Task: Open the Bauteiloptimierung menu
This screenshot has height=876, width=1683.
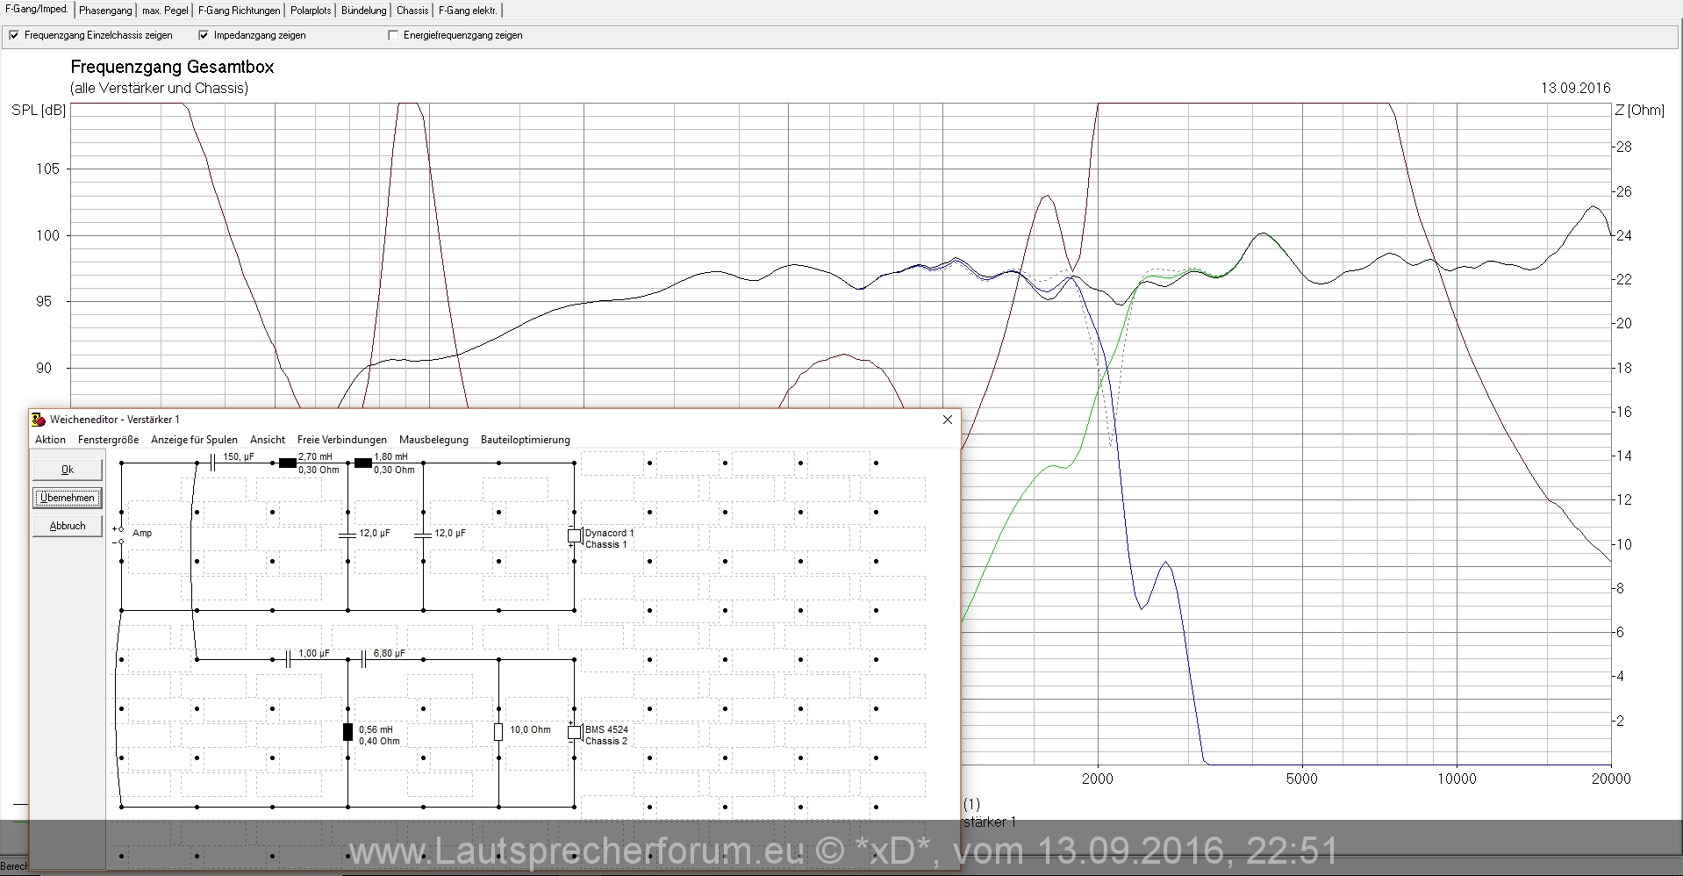Action: pyautogui.click(x=525, y=440)
